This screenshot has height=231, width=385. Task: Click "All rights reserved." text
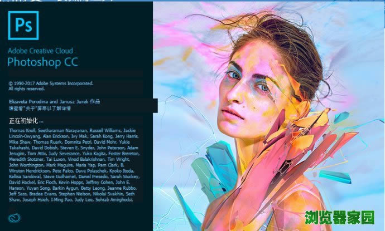tap(27, 89)
